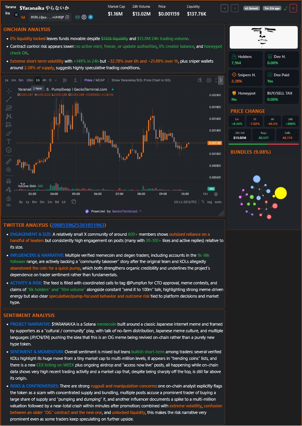Viewport: 302px width, 426px height.
Task: Open tweet ID 2008559625361051963 link
Action: (78, 225)
